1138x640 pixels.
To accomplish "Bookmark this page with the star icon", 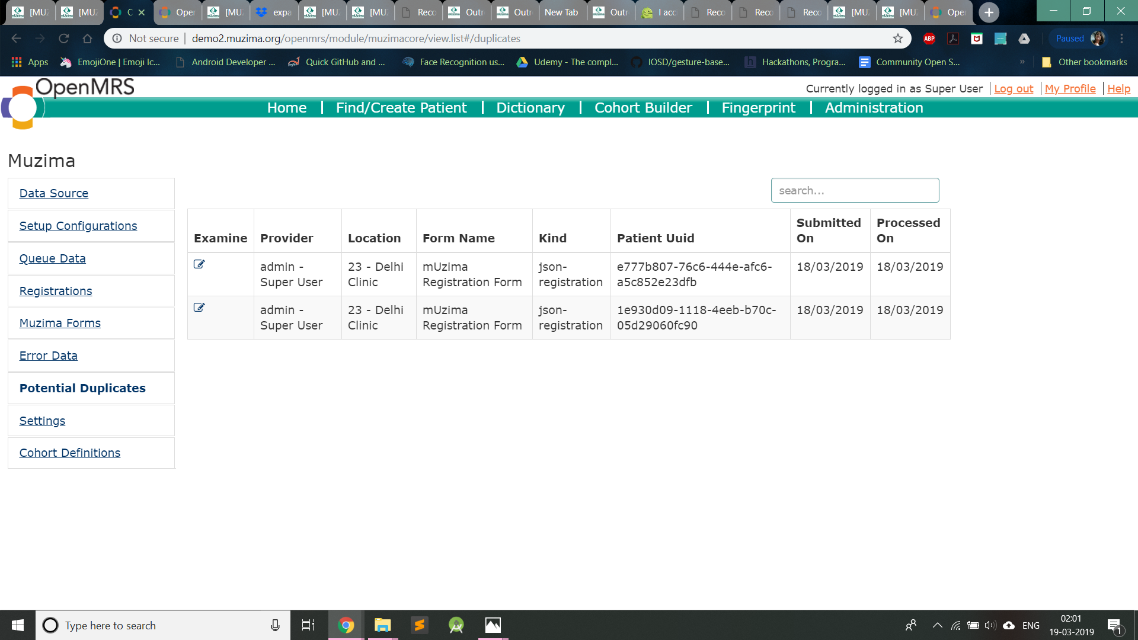I will point(898,39).
